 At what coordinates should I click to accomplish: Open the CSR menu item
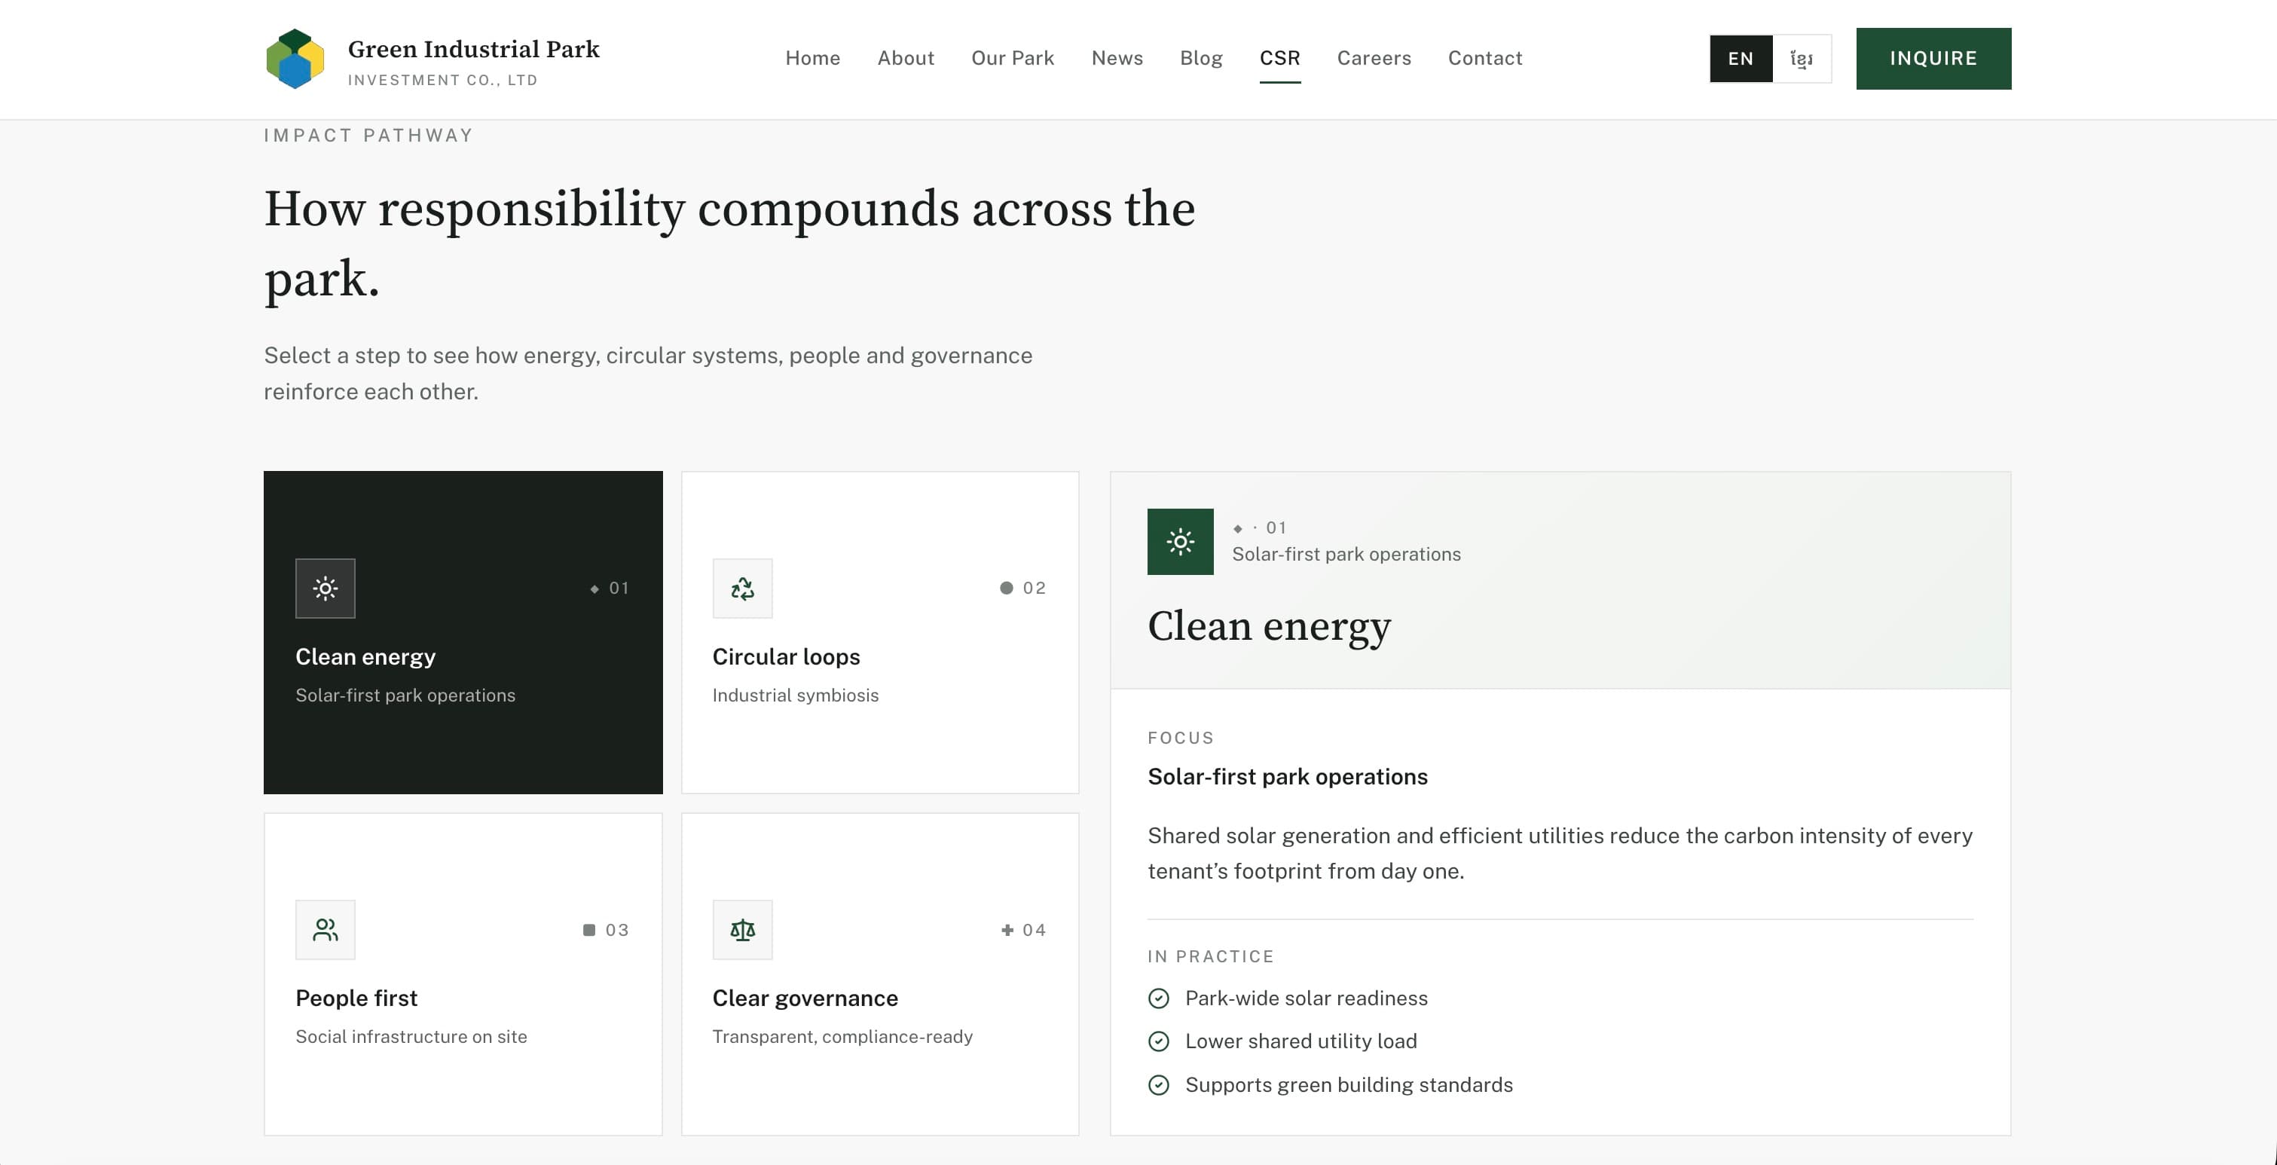click(x=1279, y=58)
